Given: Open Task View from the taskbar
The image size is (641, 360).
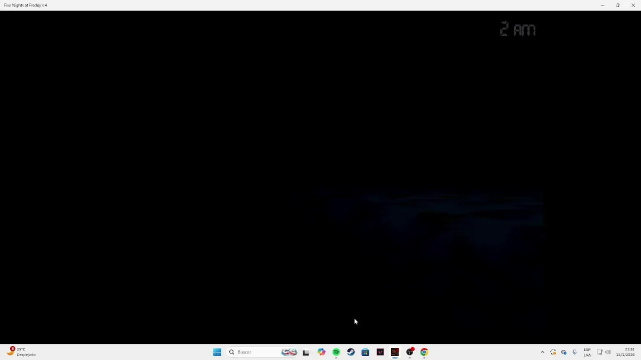Looking at the screenshot, I should (306, 352).
